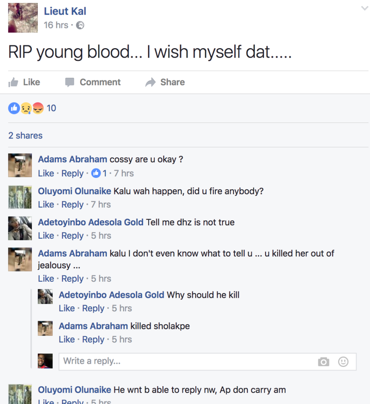Click the blue like reaction icon

[14, 108]
